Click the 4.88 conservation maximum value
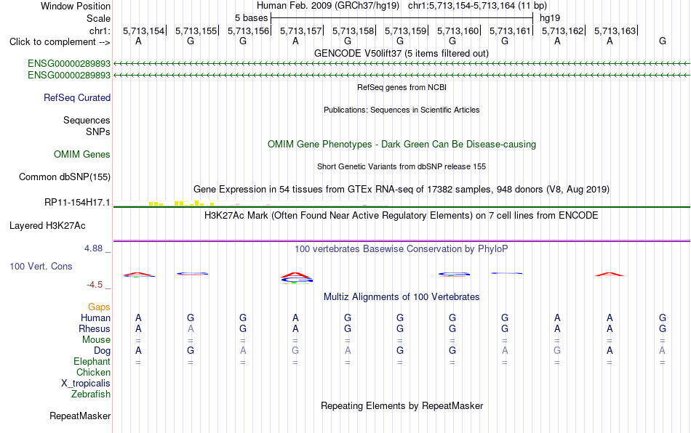This screenshot has width=691, height=433. 93,248
